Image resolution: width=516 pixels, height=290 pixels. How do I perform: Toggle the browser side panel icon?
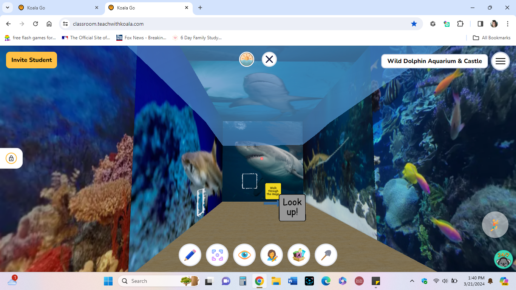click(x=480, y=23)
